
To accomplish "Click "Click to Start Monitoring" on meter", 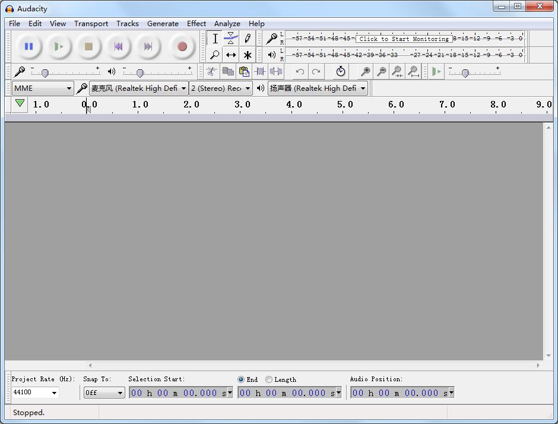I will pyautogui.click(x=404, y=39).
